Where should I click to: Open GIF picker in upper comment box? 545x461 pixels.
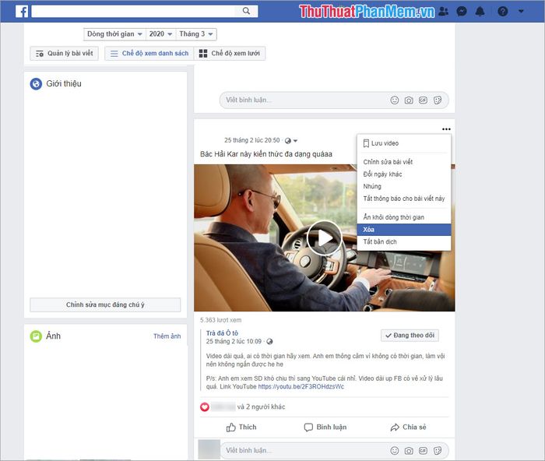point(423,100)
